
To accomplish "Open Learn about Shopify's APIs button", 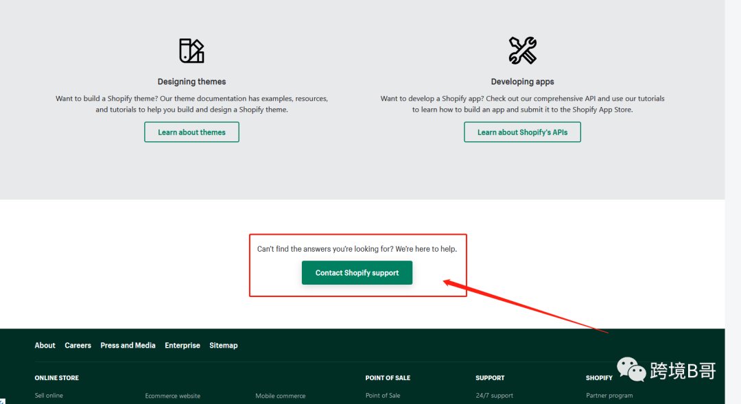I will (522, 132).
